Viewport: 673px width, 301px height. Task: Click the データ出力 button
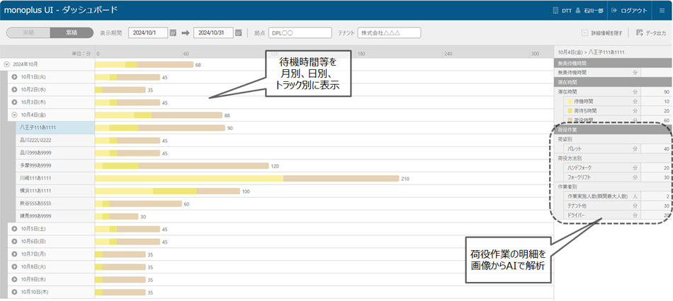[655, 33]
